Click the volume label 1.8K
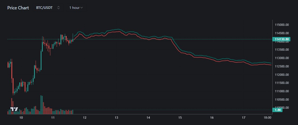 (277, 110)
